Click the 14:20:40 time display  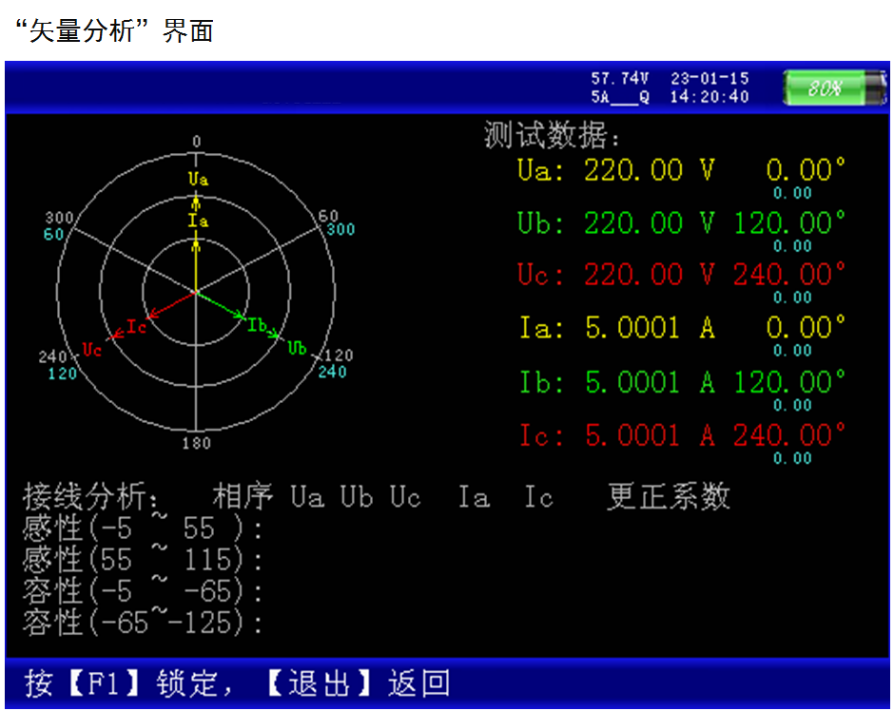709,97
